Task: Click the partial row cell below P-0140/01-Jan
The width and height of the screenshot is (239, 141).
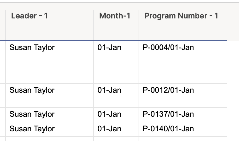Action: pyautogui.click(x=183, y=139)
